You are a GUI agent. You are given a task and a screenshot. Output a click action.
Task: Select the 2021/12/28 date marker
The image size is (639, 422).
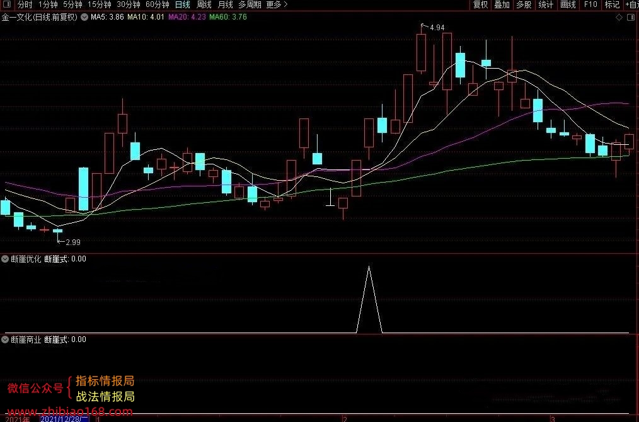64,419
